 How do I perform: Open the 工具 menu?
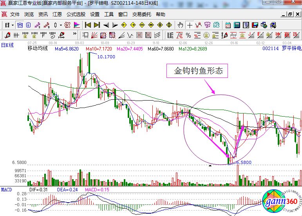point(109,14)
